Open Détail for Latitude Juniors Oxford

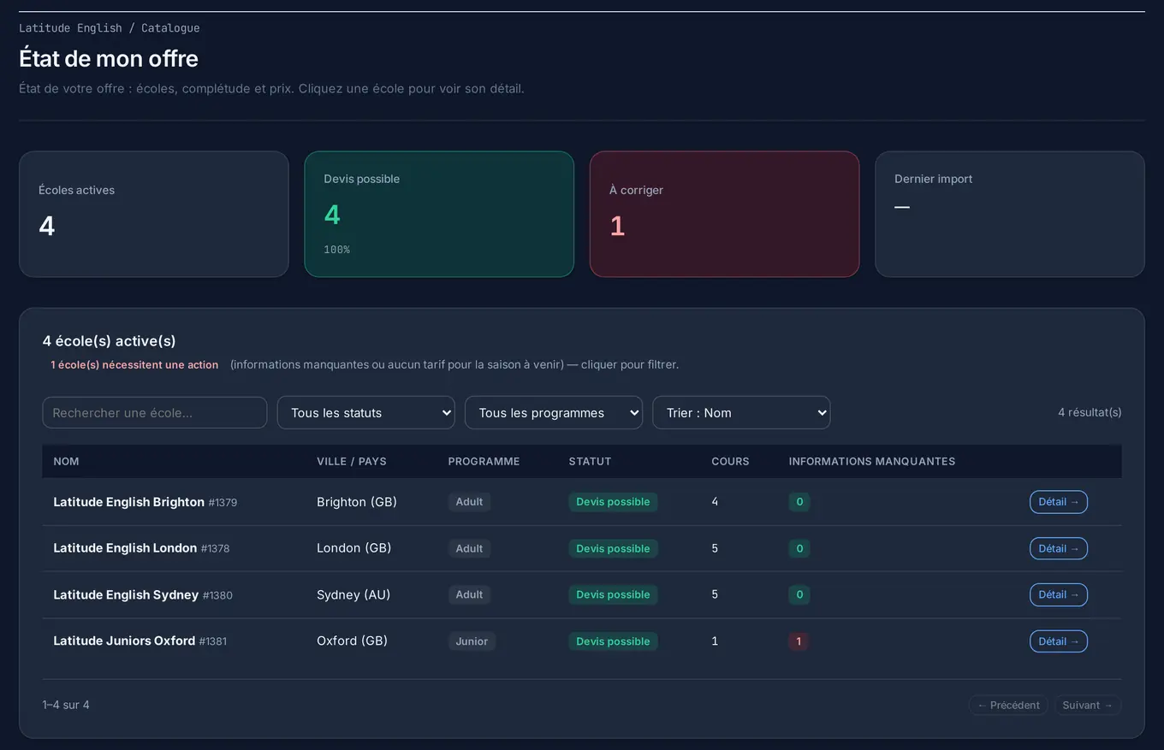click(1059, 641)
